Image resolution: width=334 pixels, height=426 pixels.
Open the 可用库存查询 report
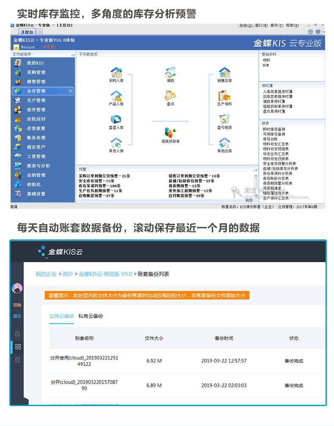[274, 134]
